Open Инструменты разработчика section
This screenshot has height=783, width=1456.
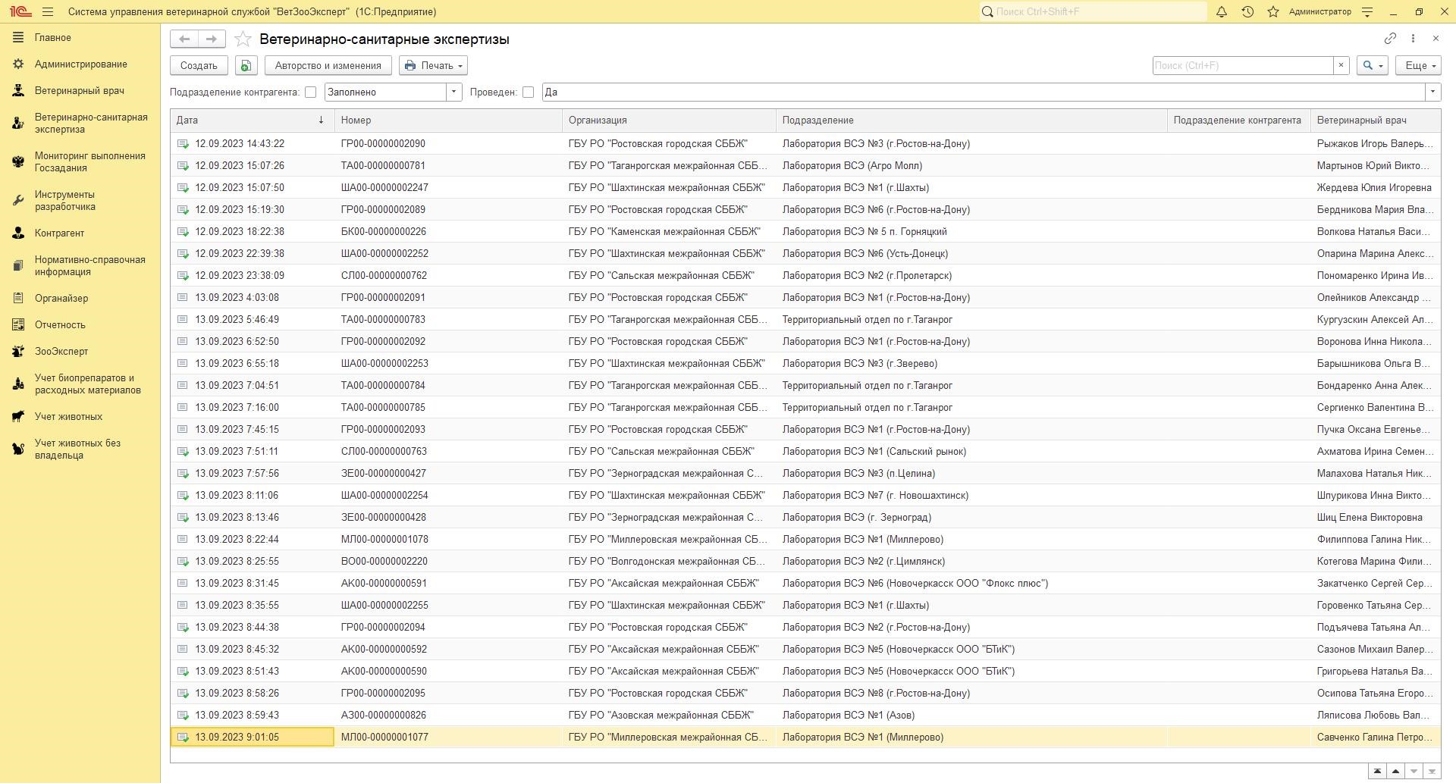pos(65,200)
